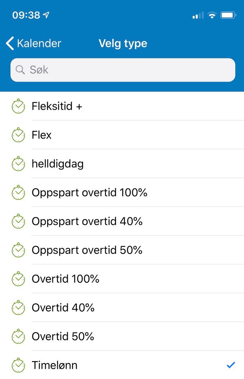
Task: Focus the Søk search field
Action: pyautogui.click(x=123, y=70)
